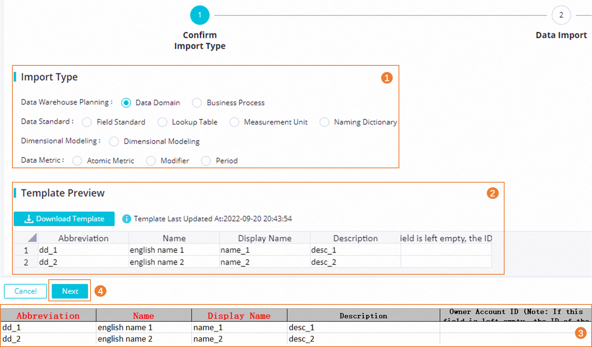This screenshot has width=592, height=347.
Task: Click the name_1 cell in template preview
Action: tap(265, 250)
